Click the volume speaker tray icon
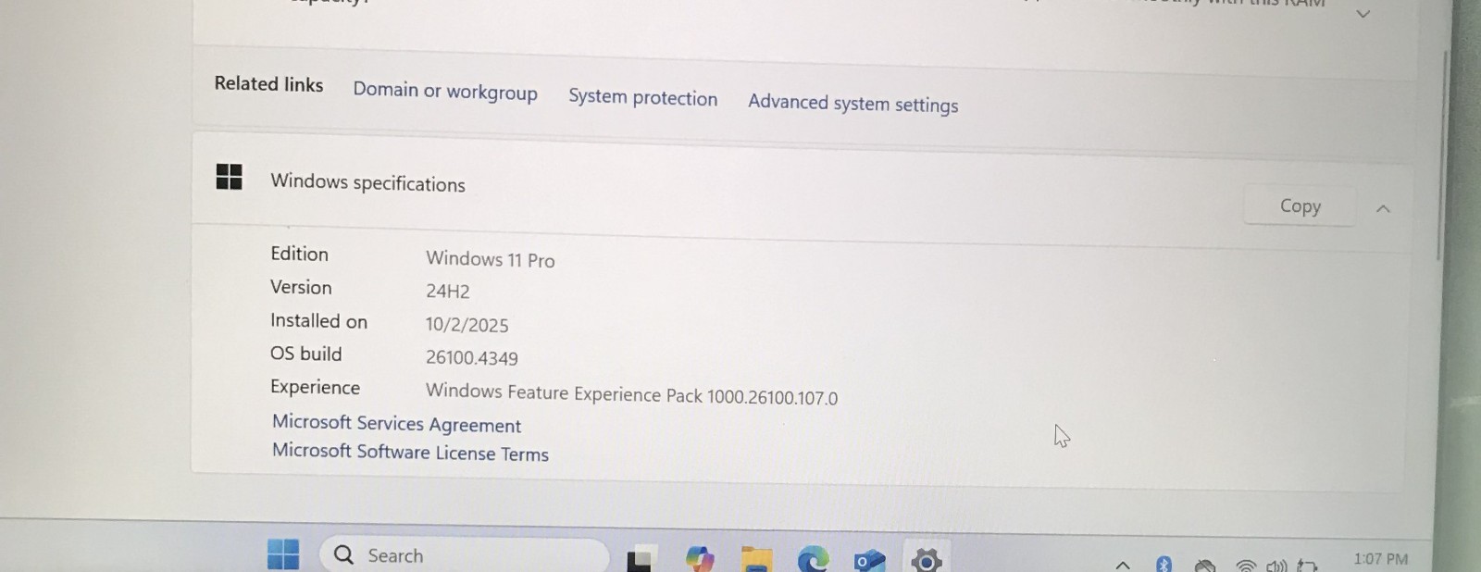 (x=1276, y=566)
